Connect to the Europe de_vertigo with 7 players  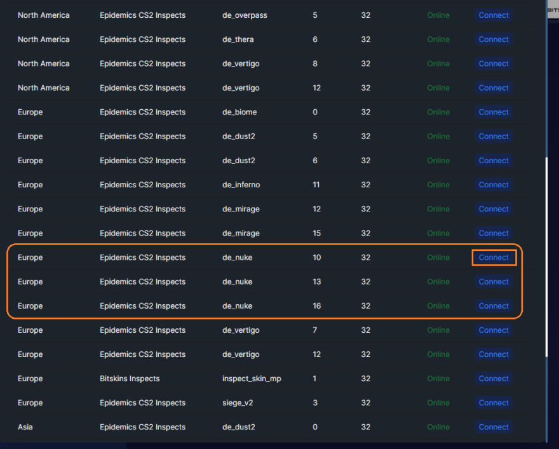click(x=494, y=330)
